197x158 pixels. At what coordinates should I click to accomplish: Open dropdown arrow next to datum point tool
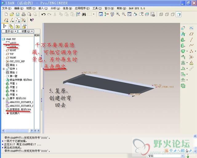pos(195,51)
